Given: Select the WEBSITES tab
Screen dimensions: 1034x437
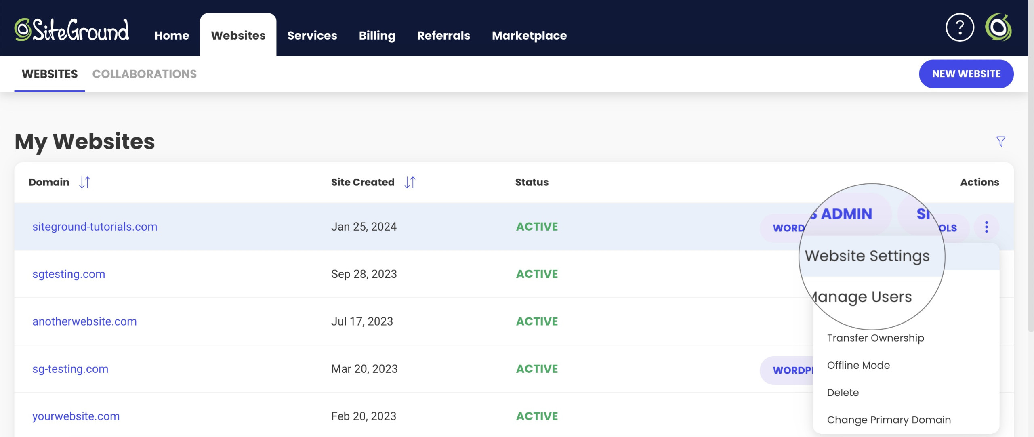Looking at the screenshot, I should point(49,73).
